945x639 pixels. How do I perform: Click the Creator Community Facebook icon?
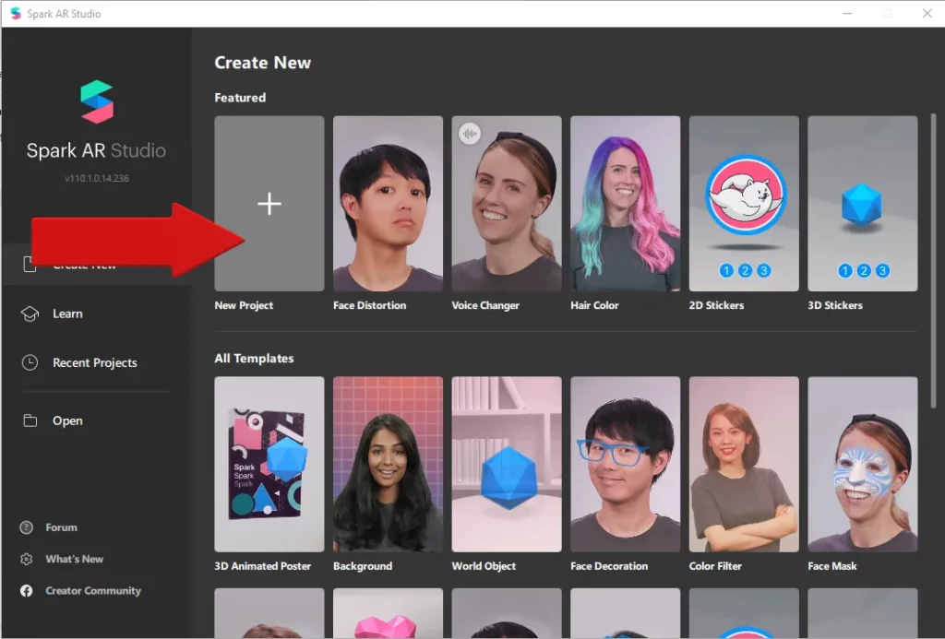tap(27, 591)
